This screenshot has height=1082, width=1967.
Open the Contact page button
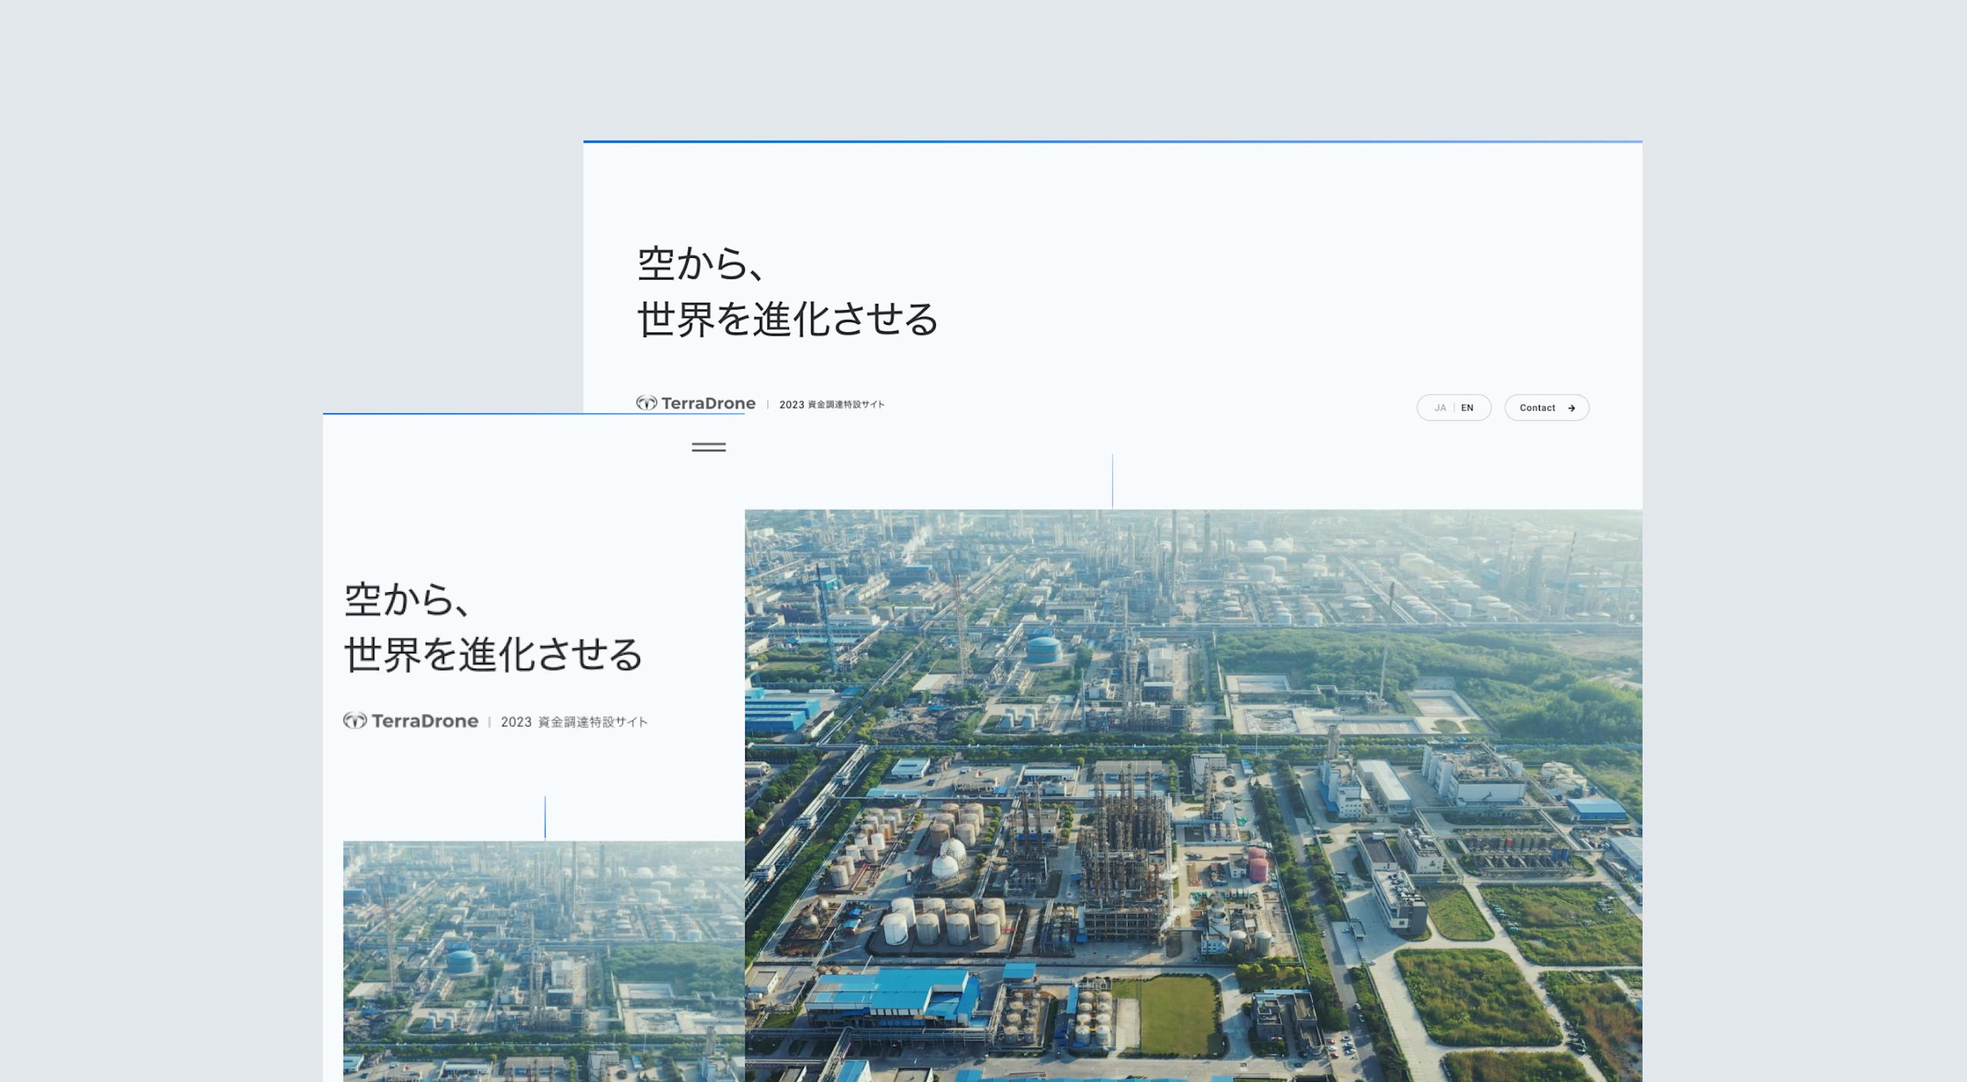click(1547, 408)
